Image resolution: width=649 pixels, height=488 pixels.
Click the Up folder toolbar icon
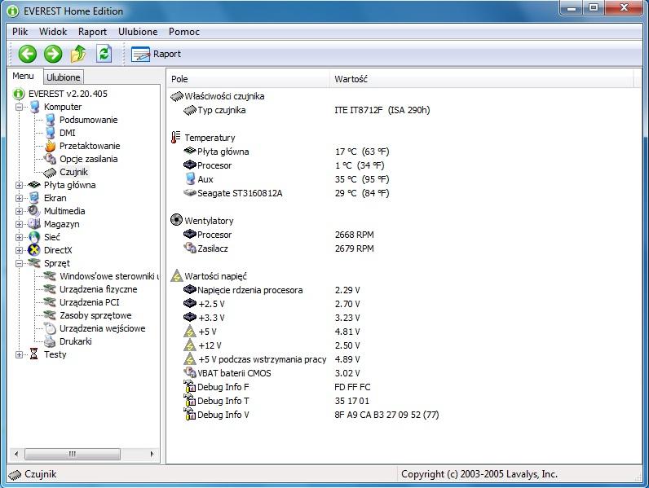click(78, 54)
